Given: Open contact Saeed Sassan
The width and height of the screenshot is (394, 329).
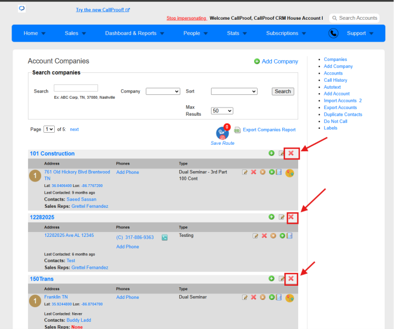Looking at the screenshot, I should click(82, 199).
